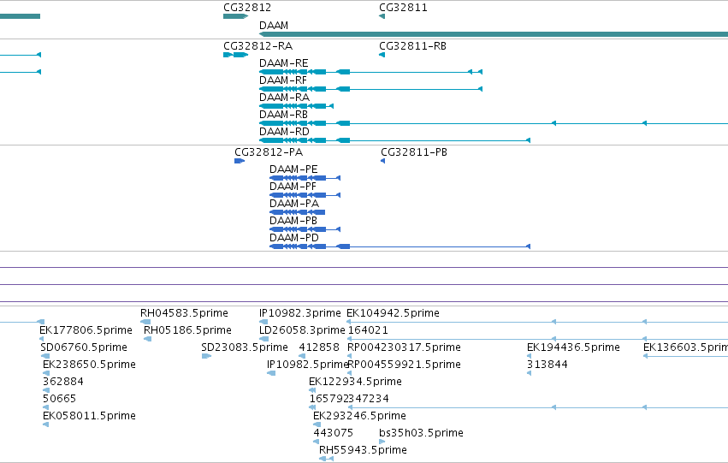Click the EK293246.5prime EST label

click(360, 417)
